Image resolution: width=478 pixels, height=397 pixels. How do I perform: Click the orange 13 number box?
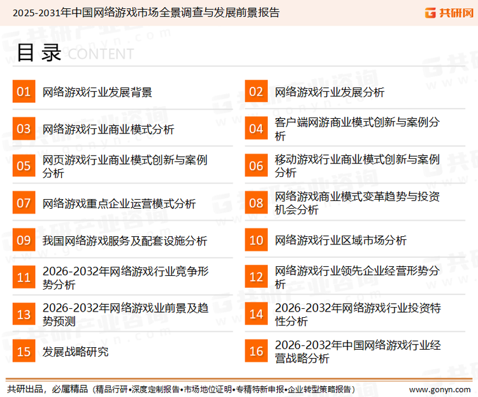tap(24, 314)
